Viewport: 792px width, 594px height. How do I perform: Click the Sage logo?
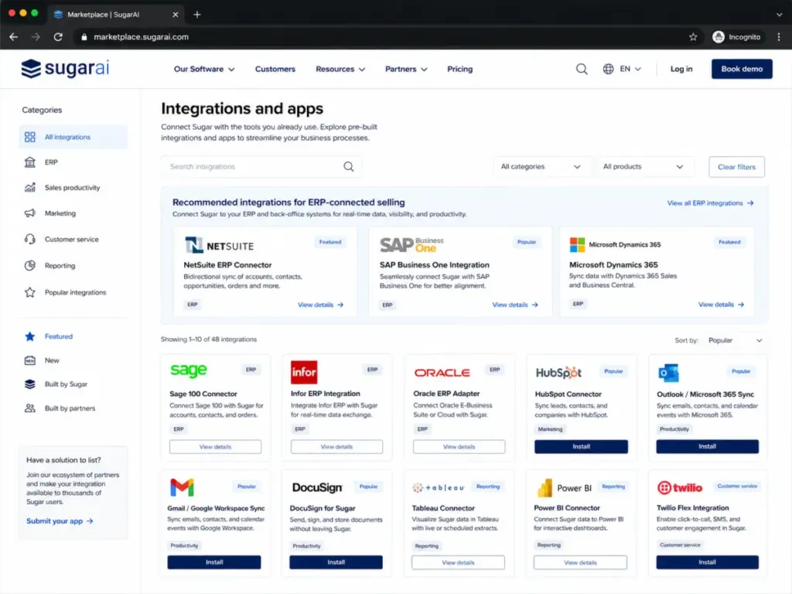click(x=189, y=370)
